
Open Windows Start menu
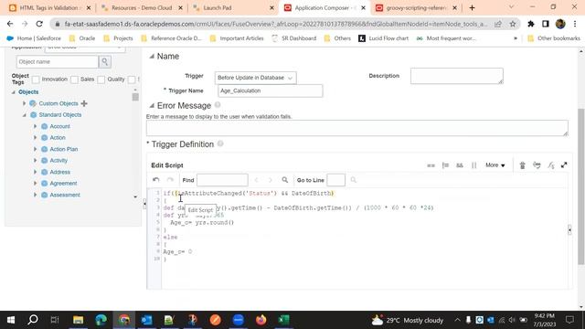click(x=11, y=320)
